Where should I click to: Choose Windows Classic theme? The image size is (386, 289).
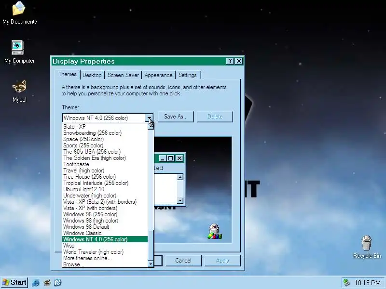105,233
